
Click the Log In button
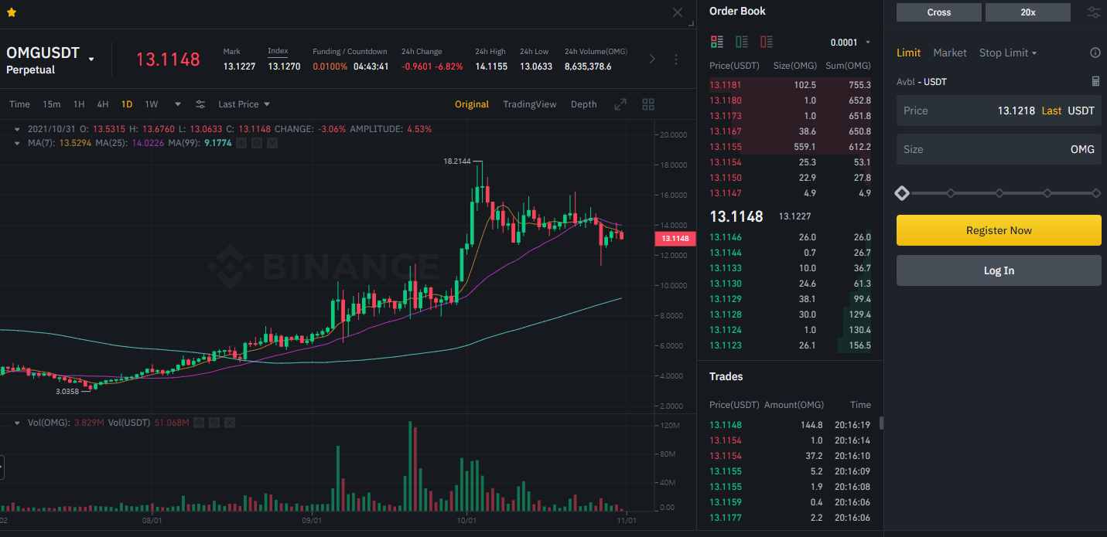pyautogui.click(x=999, y=270)
